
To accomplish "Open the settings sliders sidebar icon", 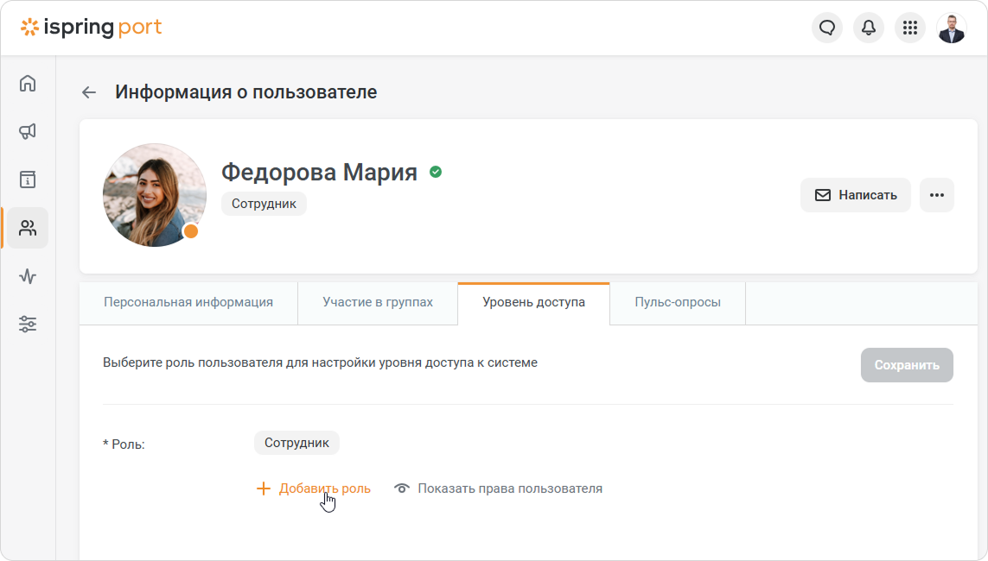I will click(x=28, y=324).
